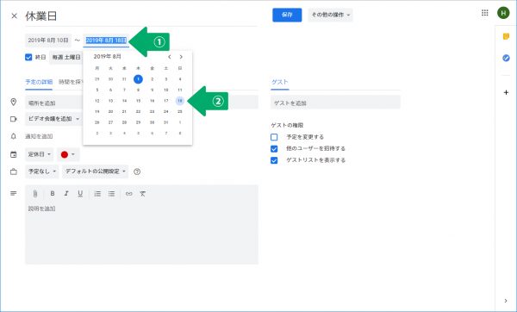The height and width of the screenshot is (312, 517).
Task: Click the notification bell icon
Action: pyautogui.click(x=14, y=136)
